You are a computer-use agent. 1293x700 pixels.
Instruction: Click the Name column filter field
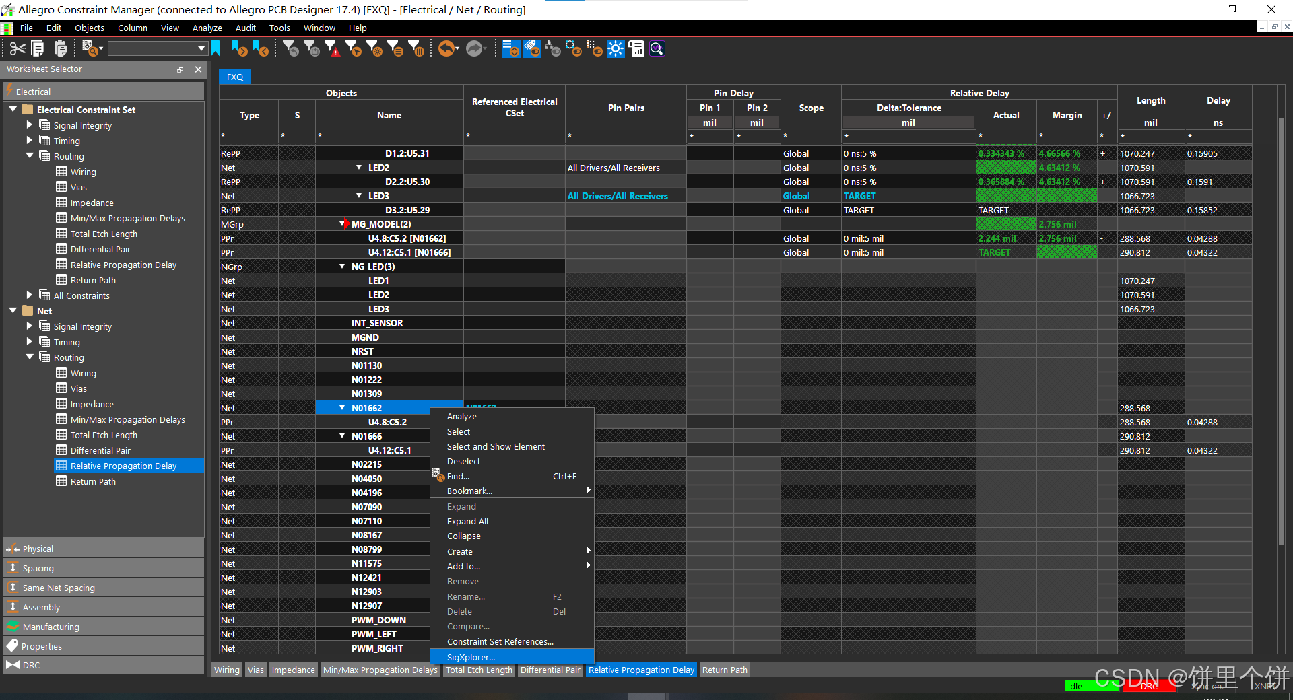tap(389, 136)
